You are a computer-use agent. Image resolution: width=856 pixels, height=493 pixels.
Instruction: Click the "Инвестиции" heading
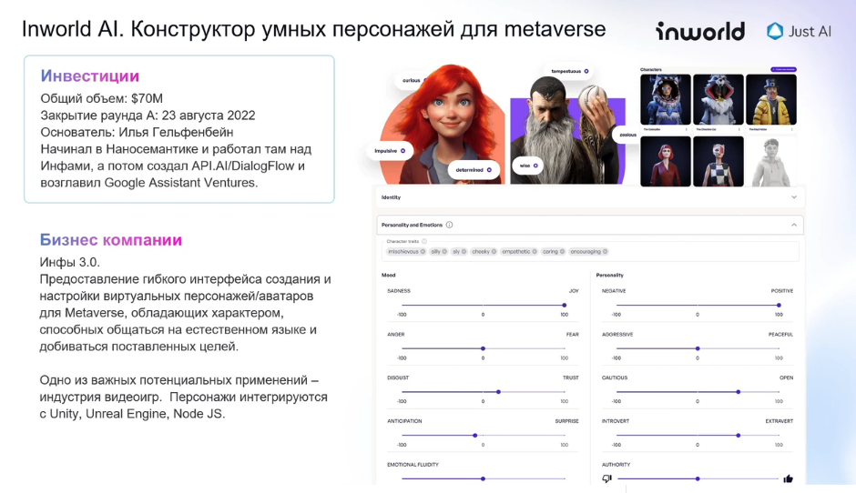click(89, 75)
